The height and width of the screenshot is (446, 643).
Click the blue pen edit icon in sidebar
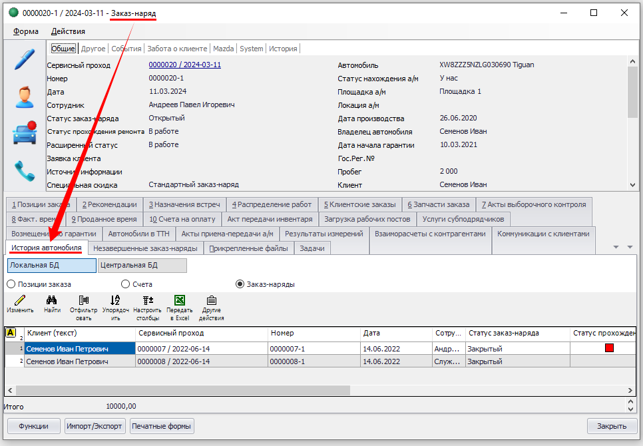pos(25,59)
